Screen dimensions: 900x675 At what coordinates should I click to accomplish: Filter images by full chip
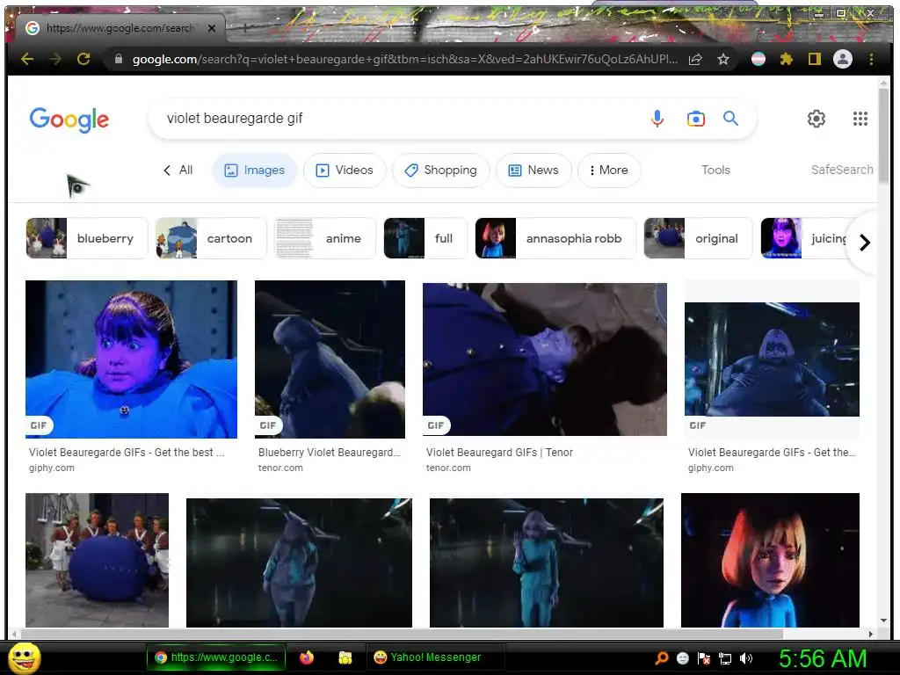(x=425, y=238)
